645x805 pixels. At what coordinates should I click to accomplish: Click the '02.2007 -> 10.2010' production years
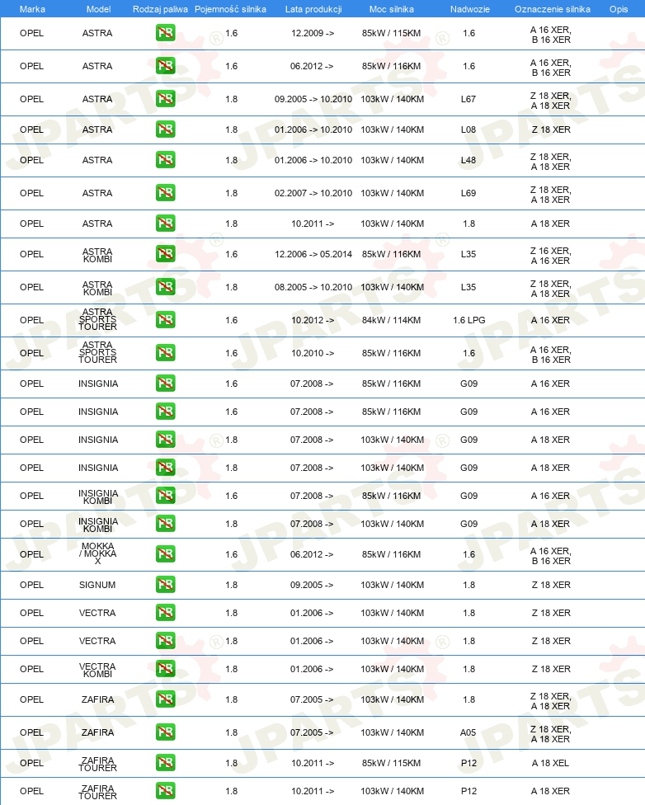click(x=313, y=193)
